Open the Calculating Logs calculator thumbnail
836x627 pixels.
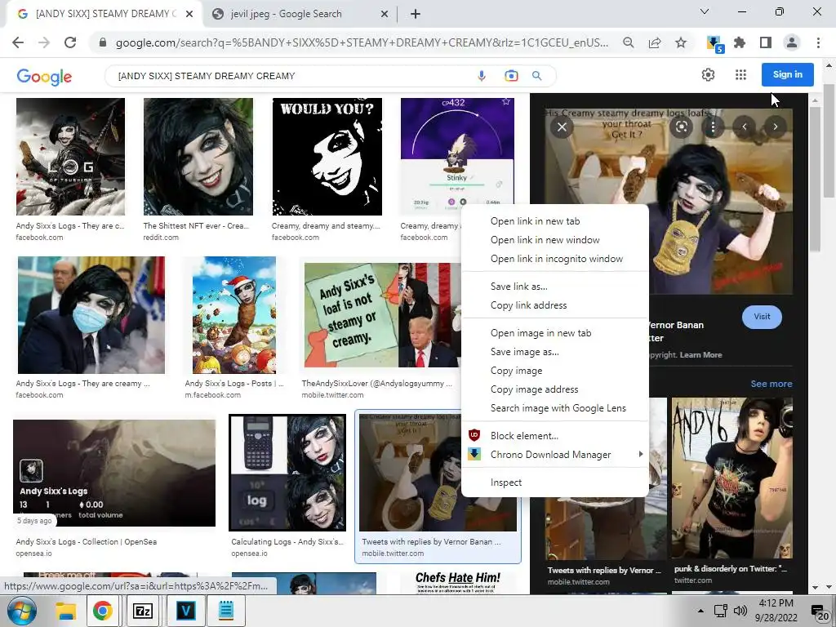click(287, 473)
